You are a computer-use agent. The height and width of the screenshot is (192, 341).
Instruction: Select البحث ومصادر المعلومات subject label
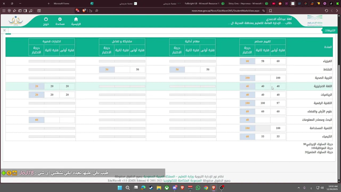click(x=317, y=120)
